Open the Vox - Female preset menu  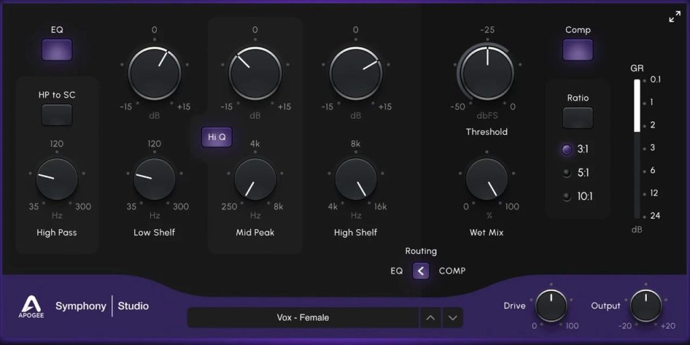(x=303, y=317)
